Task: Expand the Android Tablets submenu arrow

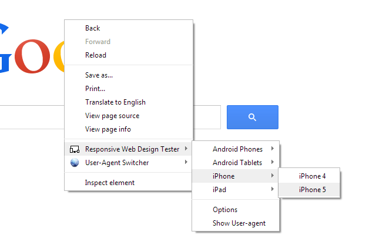Action: (x=273, y=162)
